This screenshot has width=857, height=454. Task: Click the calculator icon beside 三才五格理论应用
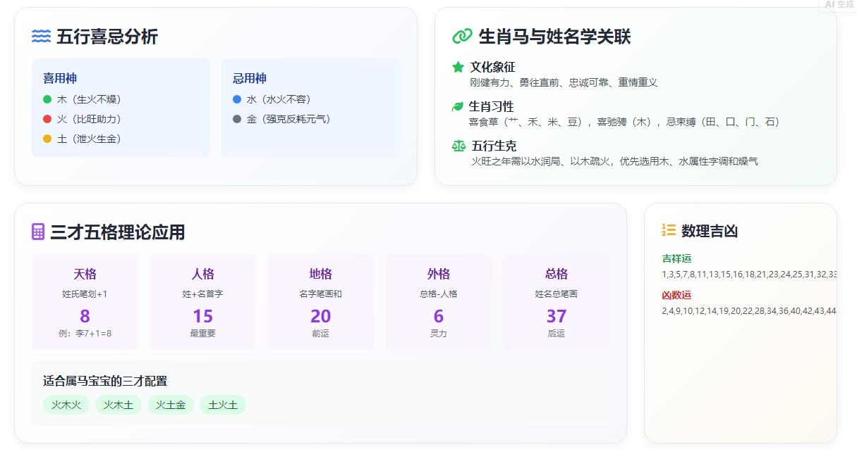(38, 232)
